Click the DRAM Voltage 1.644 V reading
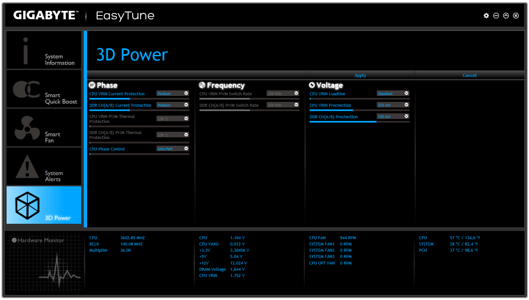529x300 pixels. (x=237, y=269)
